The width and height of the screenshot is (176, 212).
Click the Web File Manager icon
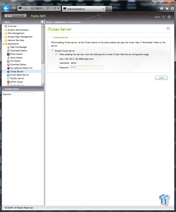coord(8,47)
